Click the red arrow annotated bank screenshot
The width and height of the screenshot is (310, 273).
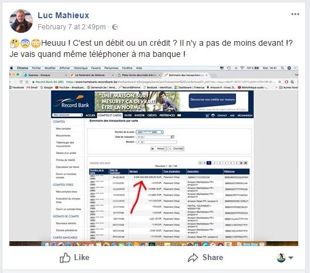click(154, 156)
